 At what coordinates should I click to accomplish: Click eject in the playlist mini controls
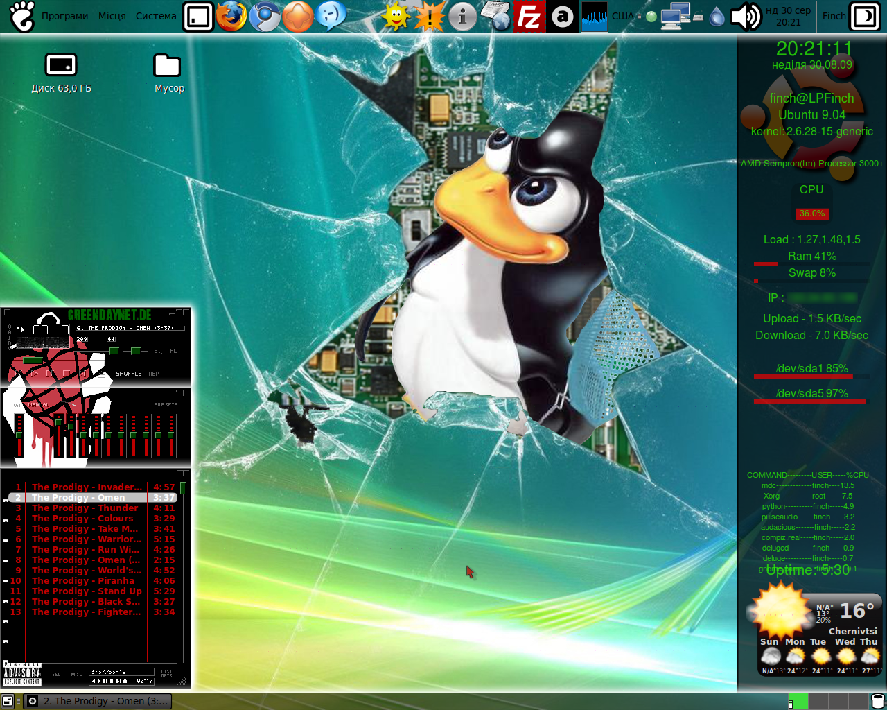click(125, 681)
